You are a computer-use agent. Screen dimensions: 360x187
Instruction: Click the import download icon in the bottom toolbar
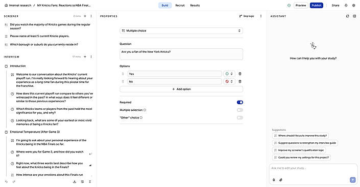coord(75,182)
